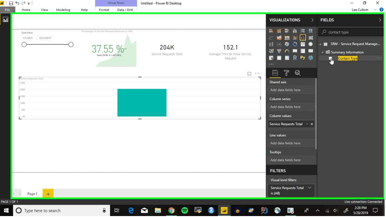
Task: Open the Lee Cullom account dropdown
Action: coord(375,10)
